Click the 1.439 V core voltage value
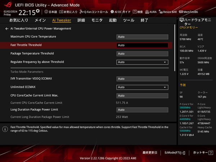Screen dimensions: 216x162 (x=202, y=51)
